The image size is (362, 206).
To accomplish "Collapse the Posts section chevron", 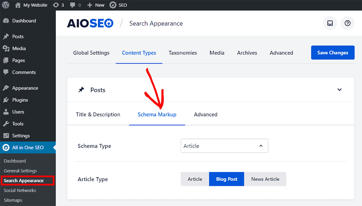I will tap(340, 89).
